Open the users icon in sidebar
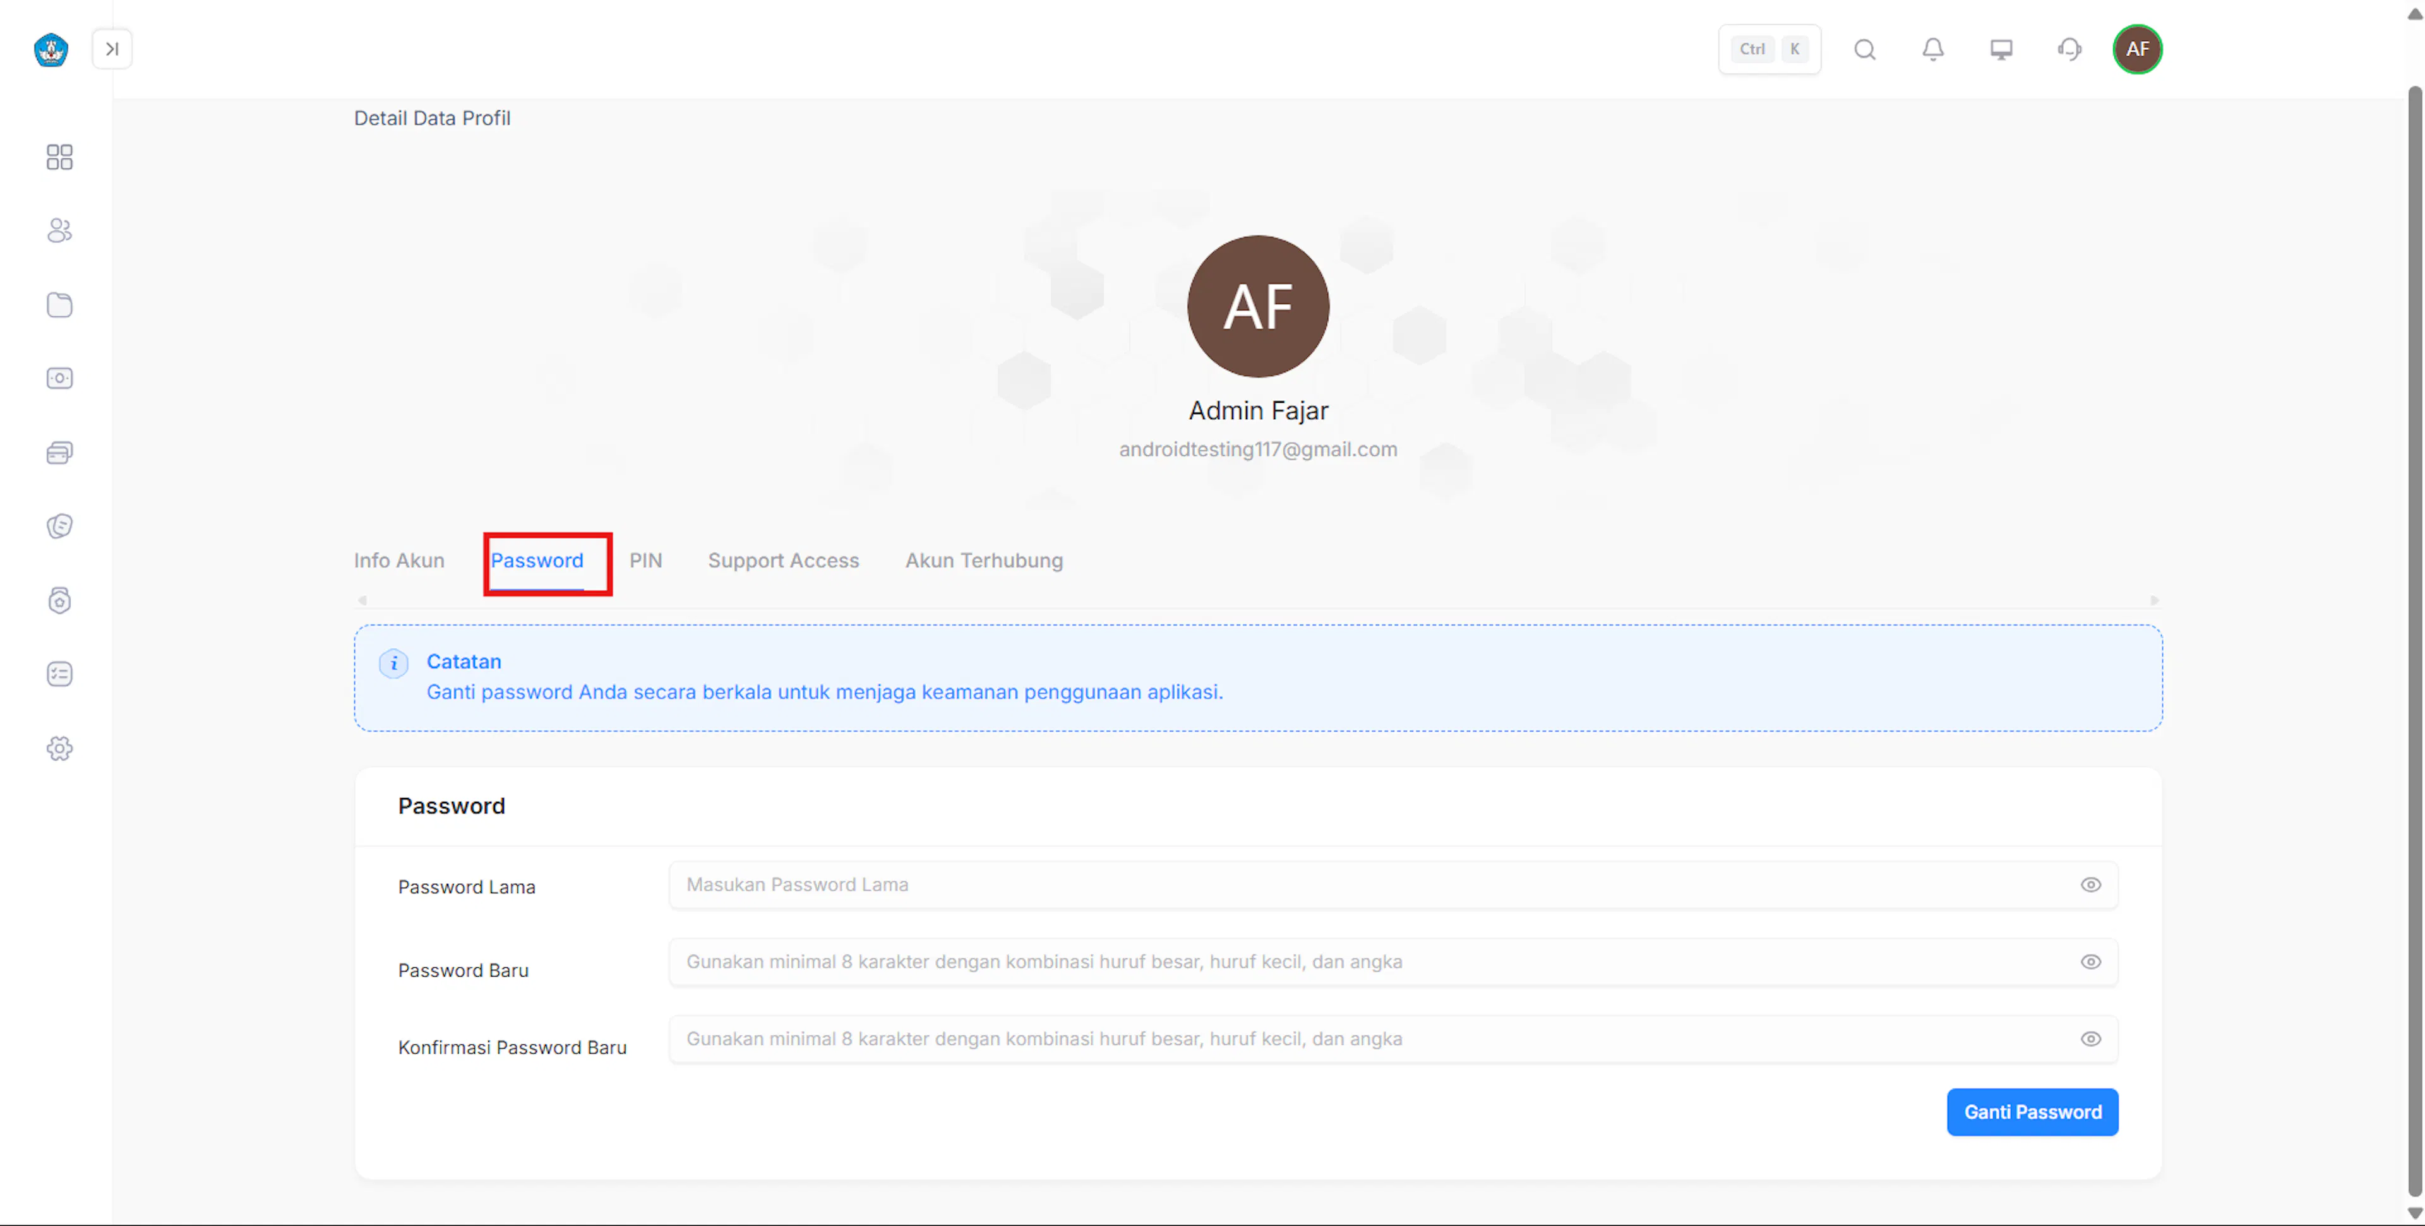This screenshot has height=1226, width=2425. tap(59, 230)
